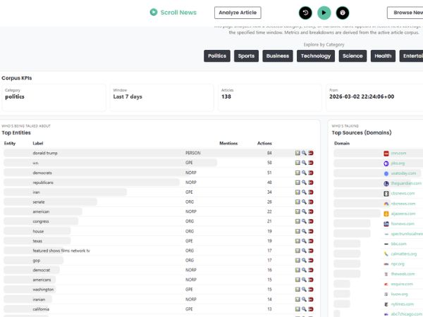Select the Sports category

coord(246,56)
